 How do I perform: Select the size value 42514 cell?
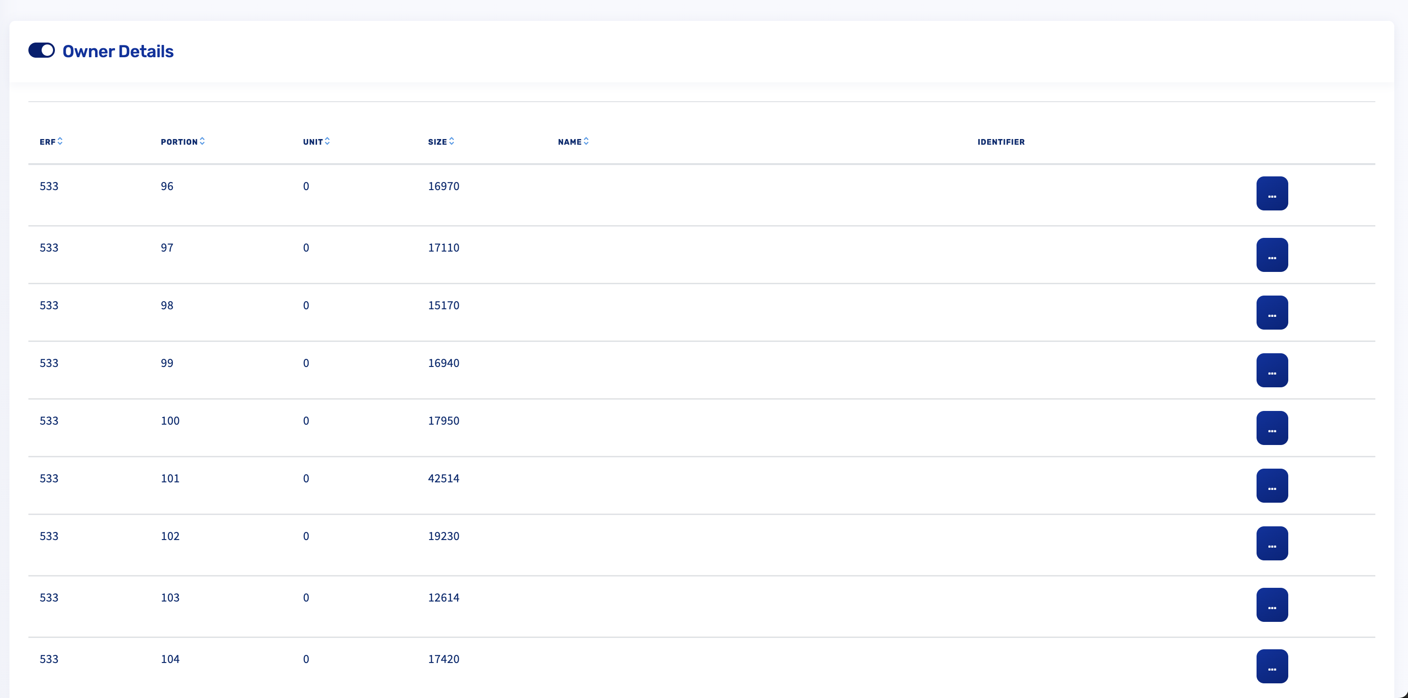click(443, 479)
